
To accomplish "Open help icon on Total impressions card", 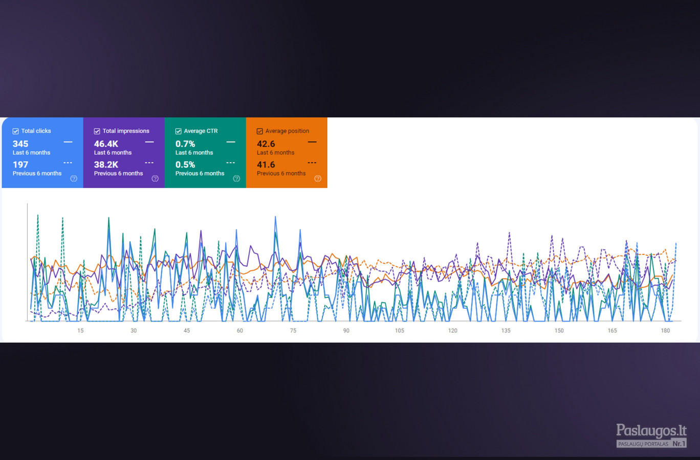I will 155,178.
